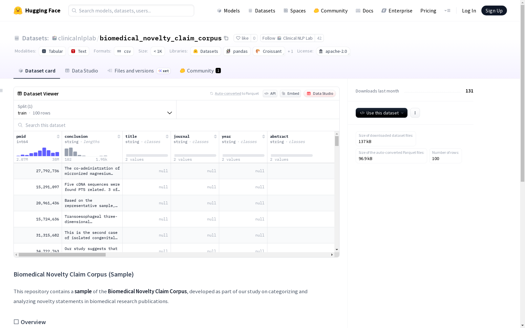Open the Data Studio tab

pos(81,71)
